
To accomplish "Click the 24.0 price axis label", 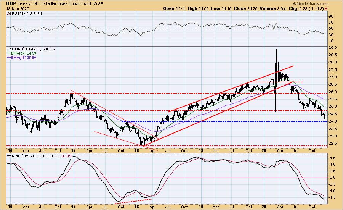I will point(332,121).
